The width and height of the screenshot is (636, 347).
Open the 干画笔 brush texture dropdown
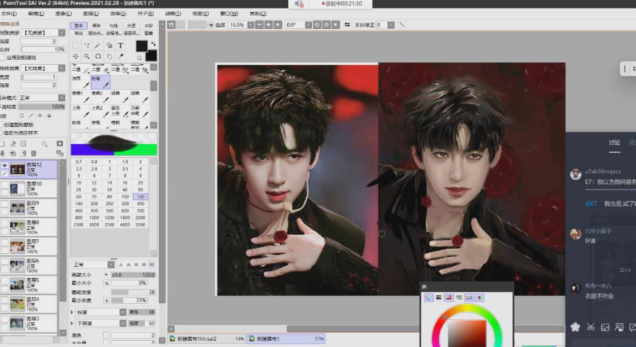coord(122,323)
